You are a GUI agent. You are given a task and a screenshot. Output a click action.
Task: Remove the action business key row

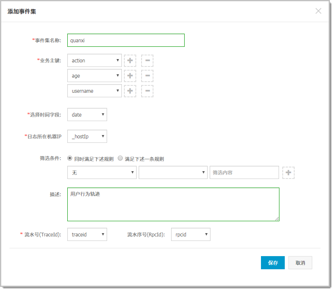pyautogui.click(x=147, y=60)
